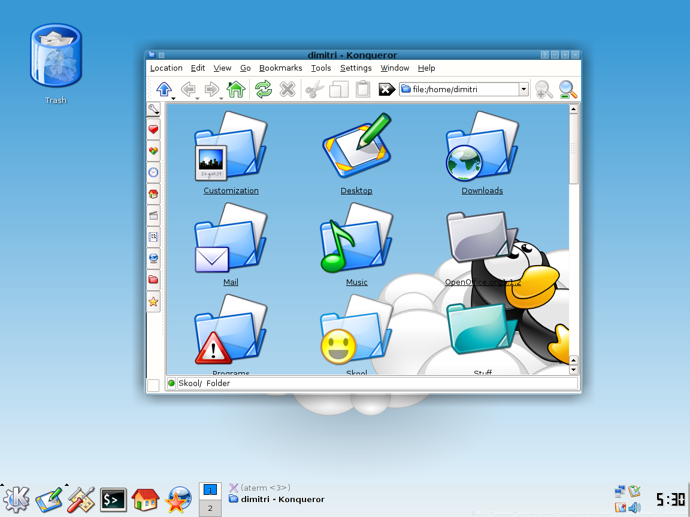Screen dimensions: 690x517
Task: Open the K menu in the panel
Action: (x=16, y=500)
